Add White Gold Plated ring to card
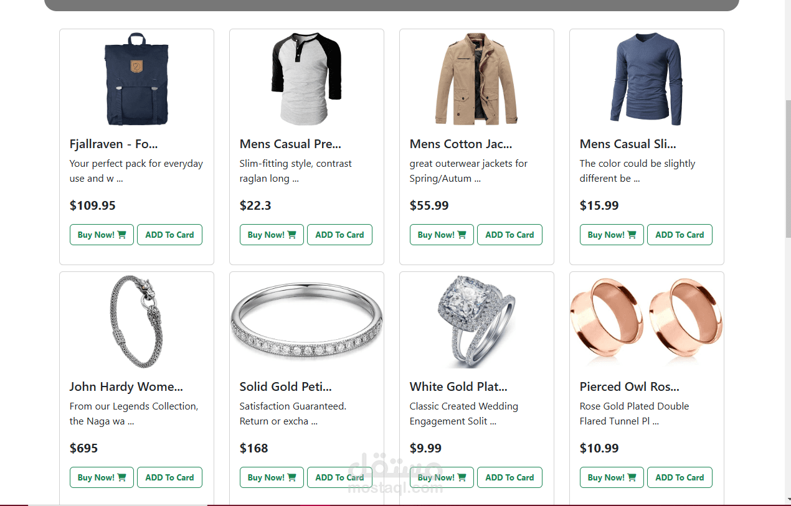The height and width of the screenshot is (506, 791). pos(509,477)
